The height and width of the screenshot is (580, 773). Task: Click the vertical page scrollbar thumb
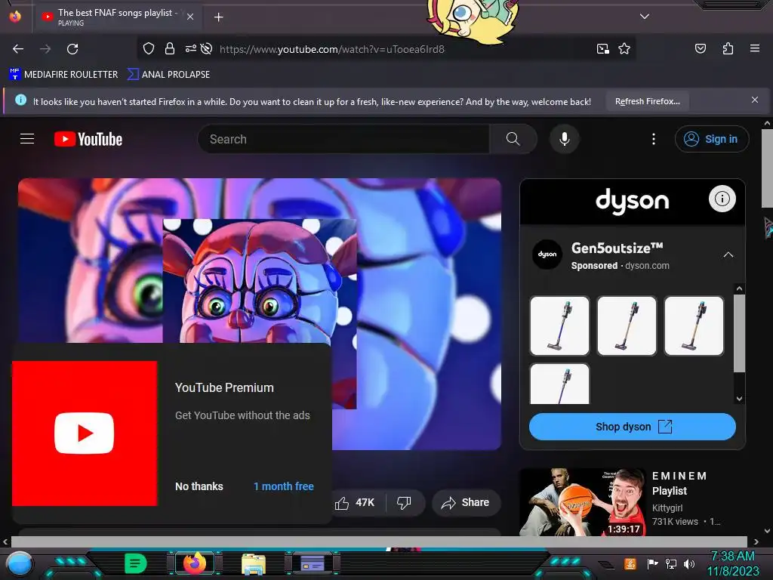pyautogui.click(x=767, y=168)
